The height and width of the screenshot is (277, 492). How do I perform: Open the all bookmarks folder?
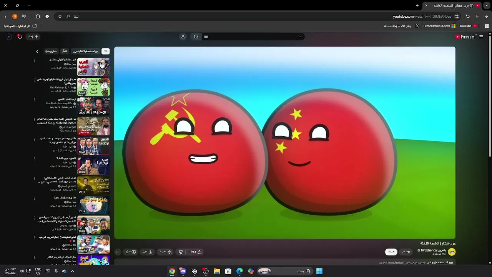click(x=20, y=26)
